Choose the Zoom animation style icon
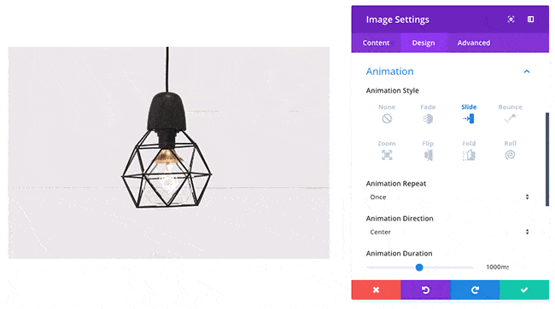 pyautogui.click(x=387, y=155)
